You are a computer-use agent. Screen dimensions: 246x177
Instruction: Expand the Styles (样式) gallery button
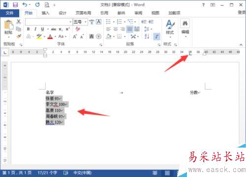(170, 28)
